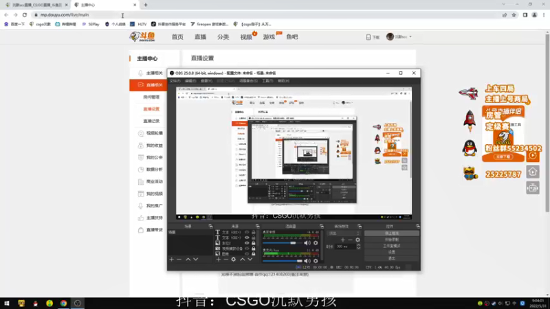Click Start Recording button in OBS controls
Screen dimensions: 550x309
391,240
